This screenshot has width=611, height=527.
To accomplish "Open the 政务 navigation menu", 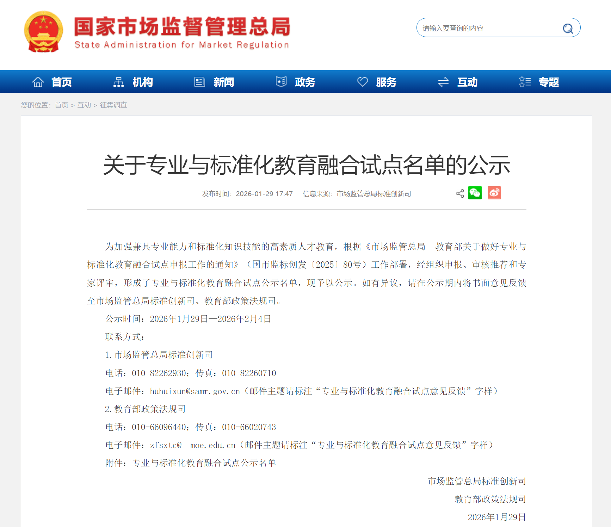I will pos(305,82).
